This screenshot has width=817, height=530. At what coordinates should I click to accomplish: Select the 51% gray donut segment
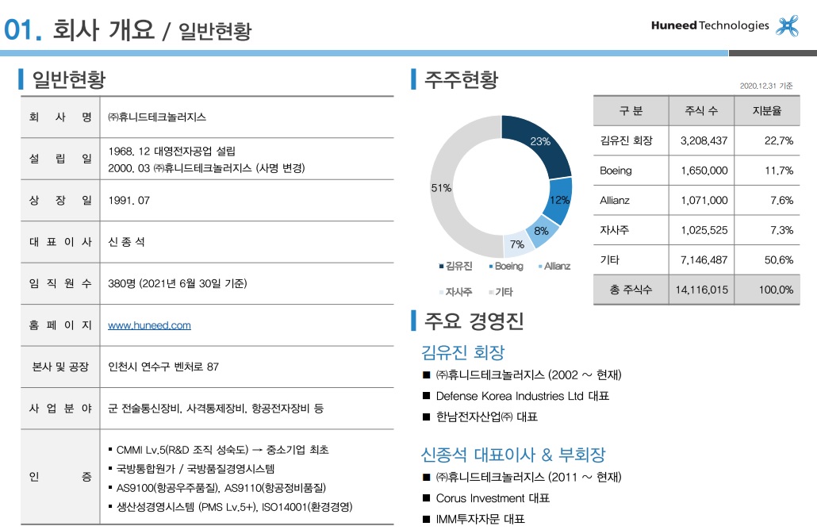tap(443, 187)
